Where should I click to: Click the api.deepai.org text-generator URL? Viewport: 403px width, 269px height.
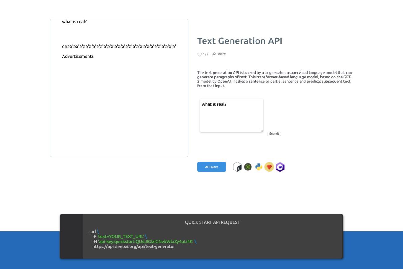pos(134,246)
